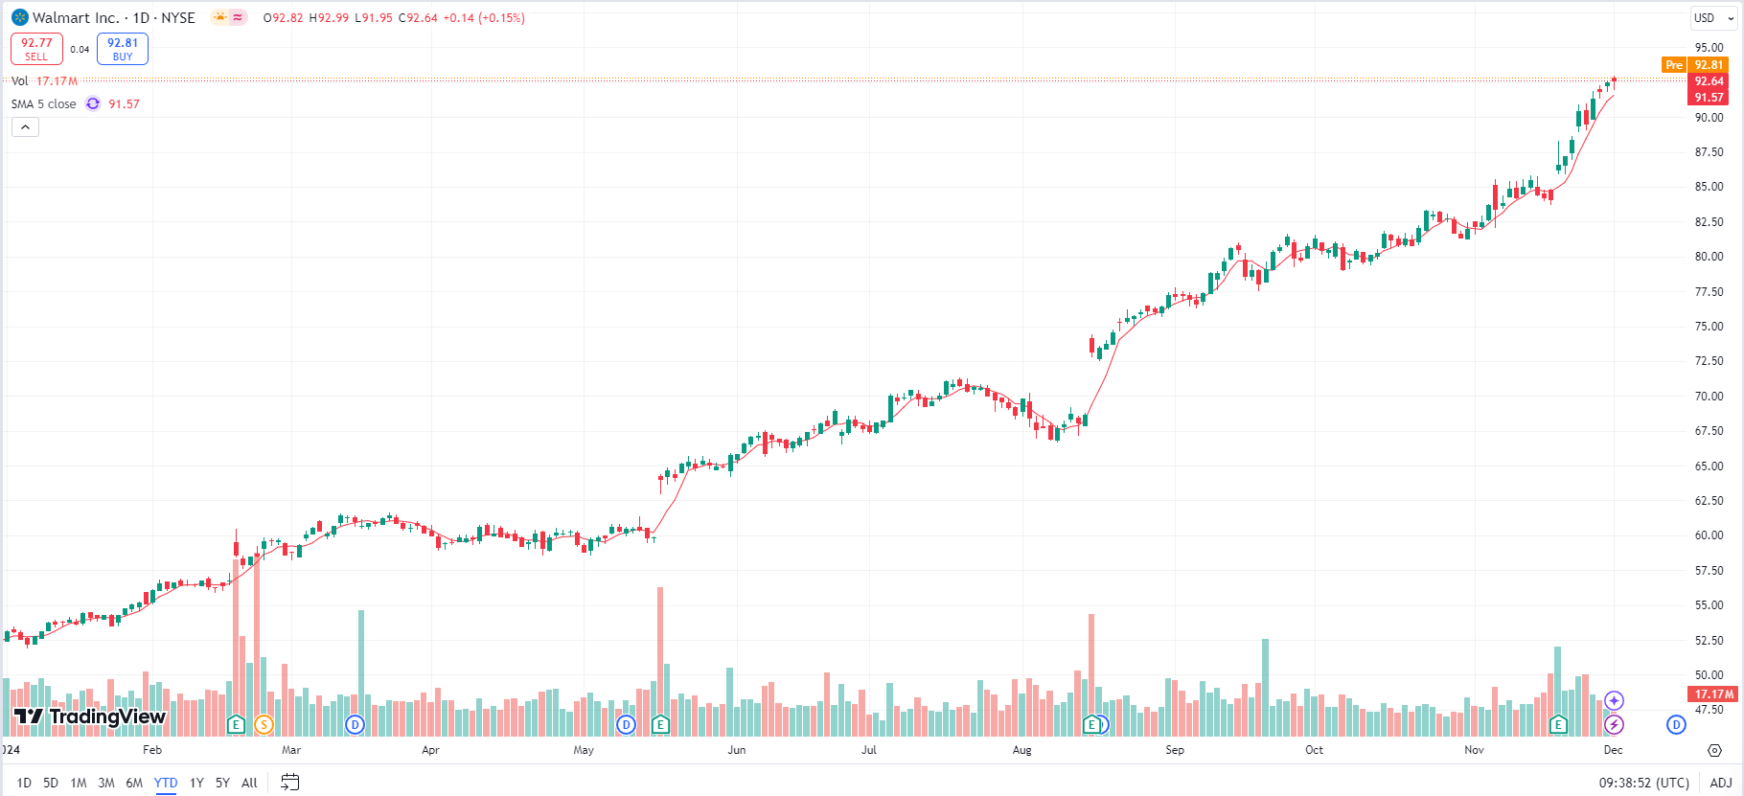
Task: Open the timezone menu showing 09:38:52 (UTC)
Action: tap(1643, 783)
